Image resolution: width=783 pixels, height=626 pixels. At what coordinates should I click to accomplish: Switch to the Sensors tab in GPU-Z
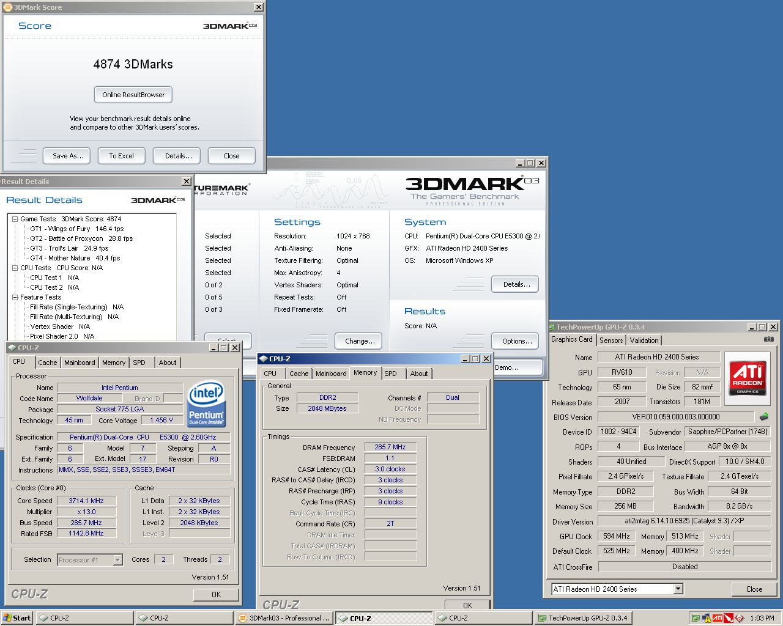[611, 341]
